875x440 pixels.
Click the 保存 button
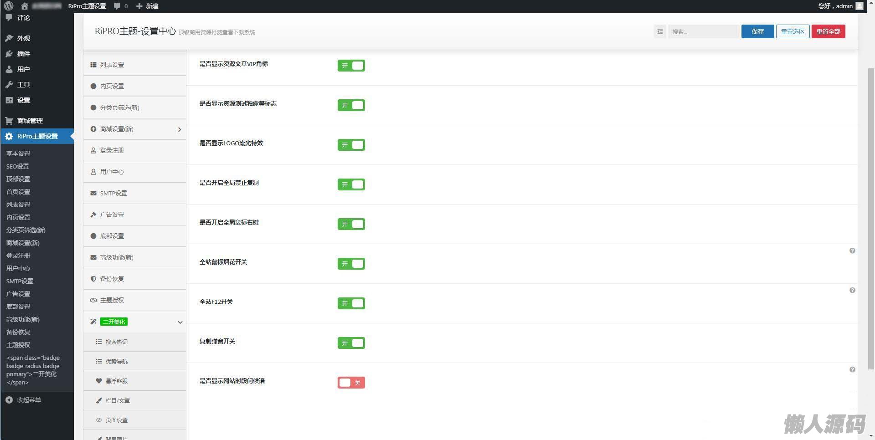[757, 31]
